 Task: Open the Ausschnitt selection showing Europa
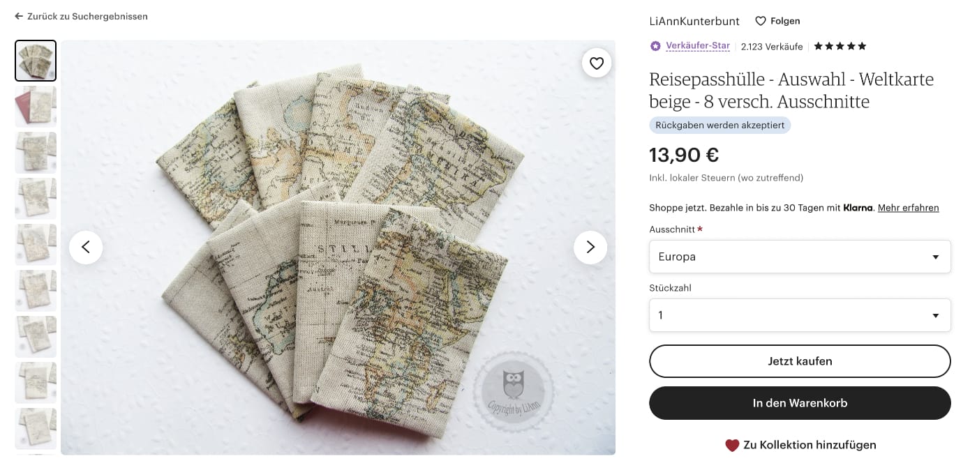(x=800, y=257)
